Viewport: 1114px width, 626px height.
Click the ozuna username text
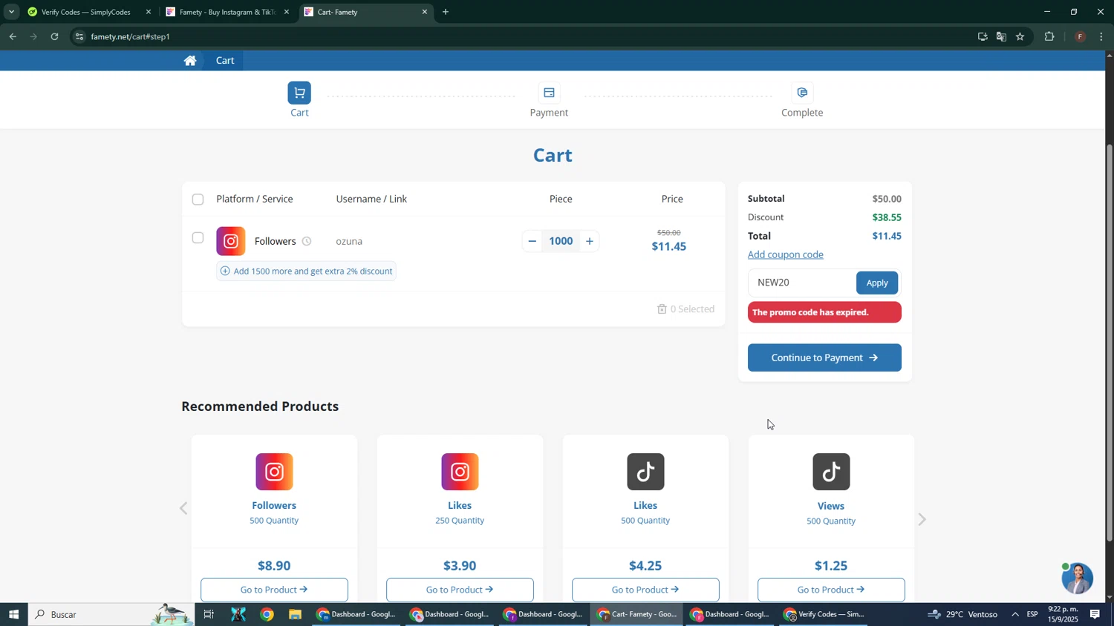349,242
